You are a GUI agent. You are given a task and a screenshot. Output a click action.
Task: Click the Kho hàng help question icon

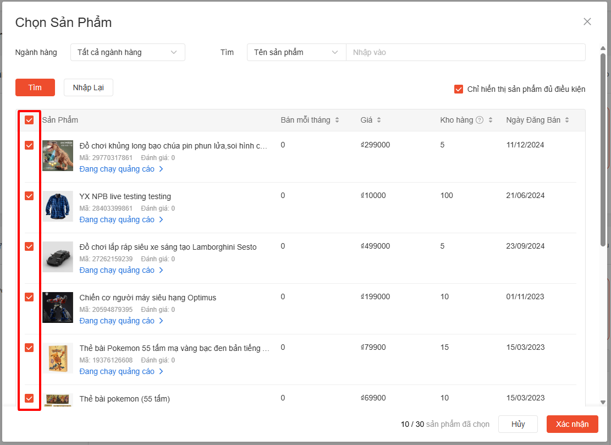[480, 120]
